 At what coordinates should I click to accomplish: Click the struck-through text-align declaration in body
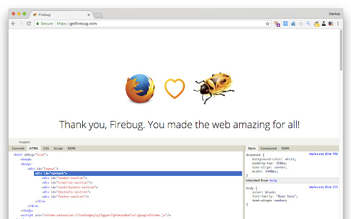[x=269, y=200]
